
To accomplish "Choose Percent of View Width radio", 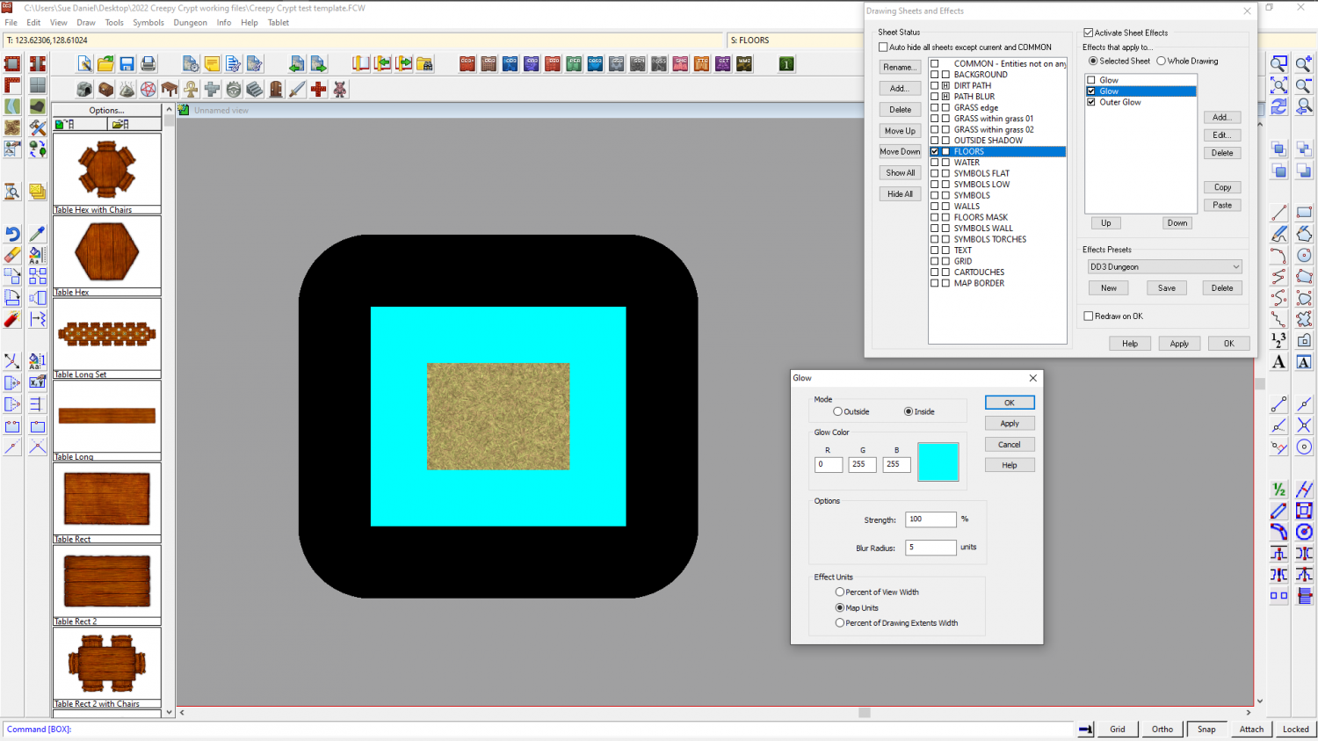I will point(840,592).
